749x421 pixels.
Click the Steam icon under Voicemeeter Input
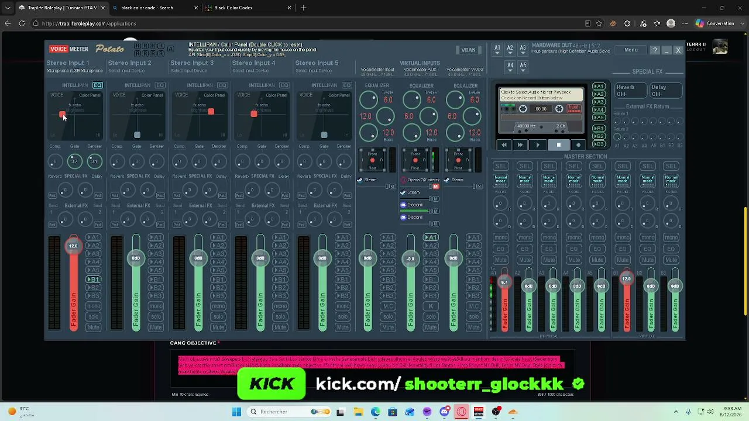pyautogui.click(x=360, y=180)
